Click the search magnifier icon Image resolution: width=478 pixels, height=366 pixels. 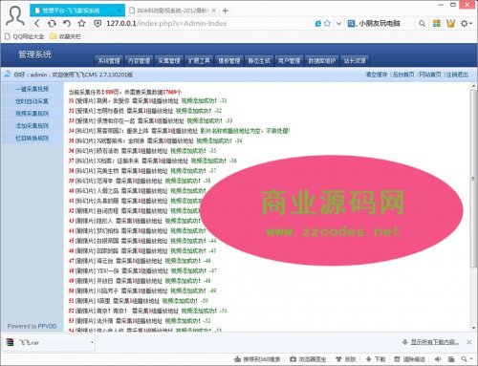pyautogui.click(x=422, y=23)
